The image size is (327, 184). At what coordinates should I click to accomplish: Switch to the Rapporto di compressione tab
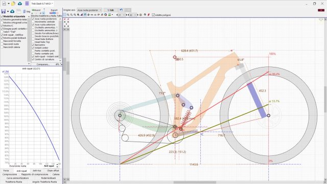coord(35,174)
